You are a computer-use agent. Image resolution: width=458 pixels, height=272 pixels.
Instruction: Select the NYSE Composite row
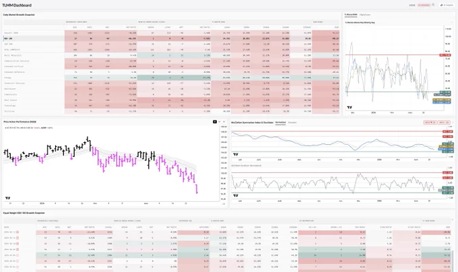(171, 50)
